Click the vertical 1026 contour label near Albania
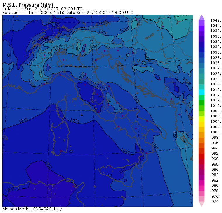222x213 pixels. click(174, 136)
